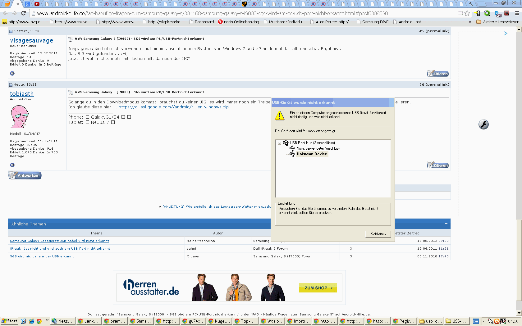Viewport: 522px width, 326px height.
Task: Click the herrenausstatter.de ad logo
Action: tap(151, 287)
